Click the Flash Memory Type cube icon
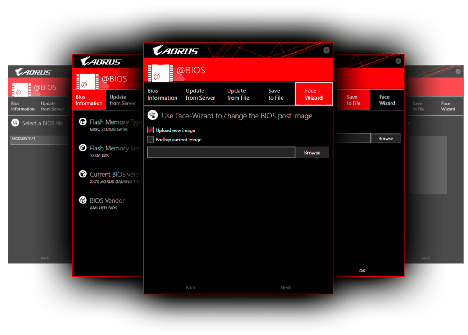 click(83, 122)
